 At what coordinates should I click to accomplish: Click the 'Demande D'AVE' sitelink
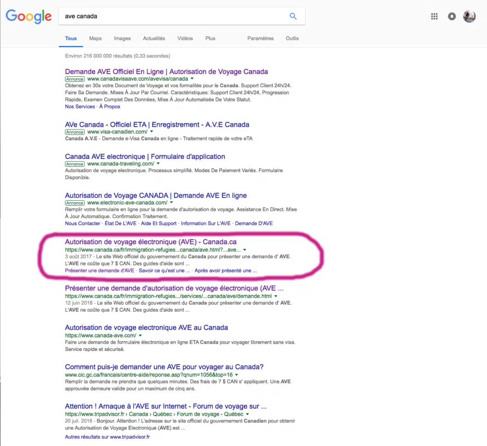254,223
